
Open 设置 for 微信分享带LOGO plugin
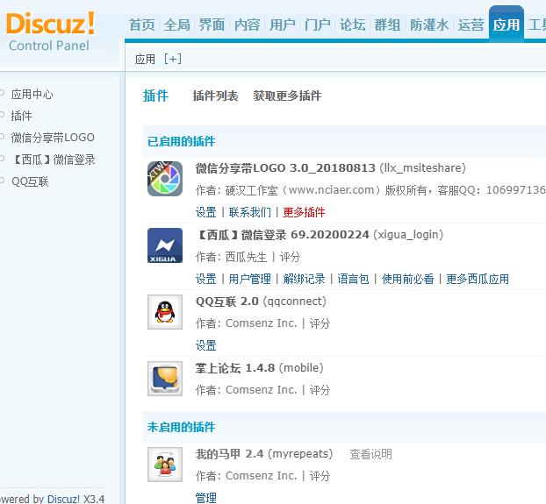pyautogui.click(x=205, y=212)
